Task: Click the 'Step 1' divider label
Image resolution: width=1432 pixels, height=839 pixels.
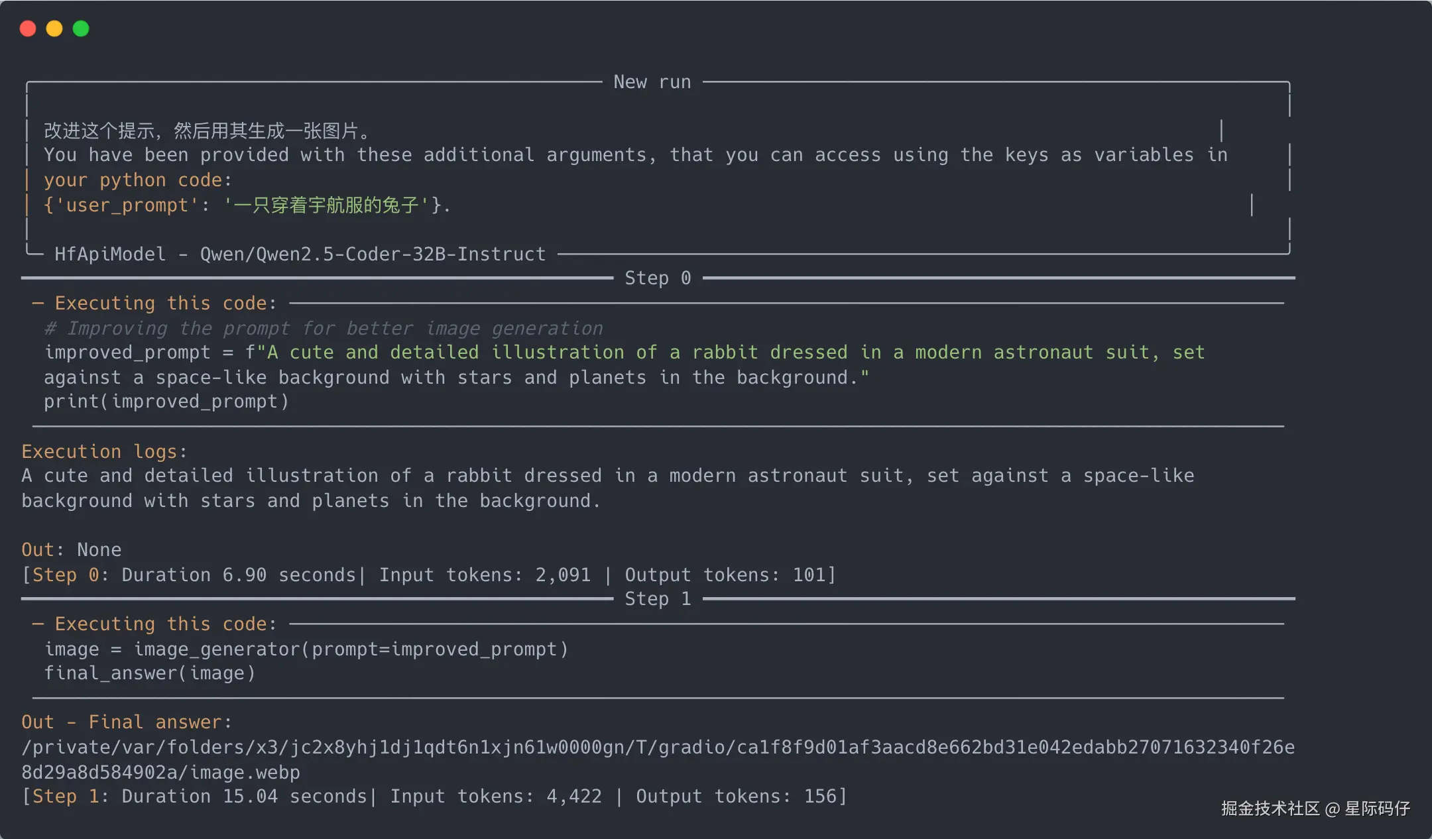Action: tap(658, 599)
